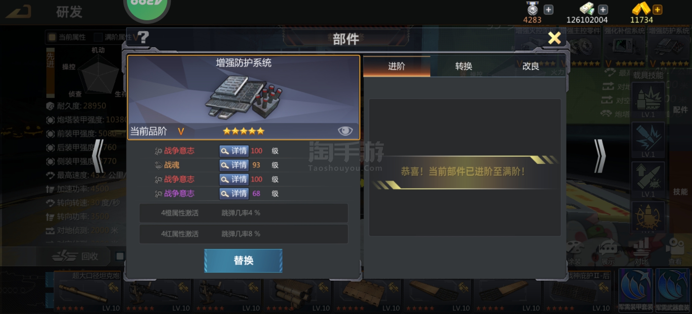Switch to the 转换 tab
Image resolution: width=692 pixels, height=314 pixels.
(x=464, y=66)
